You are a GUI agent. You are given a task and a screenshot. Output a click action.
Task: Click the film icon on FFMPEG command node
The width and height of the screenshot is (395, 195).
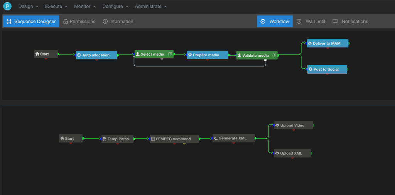tap(153, 139)
